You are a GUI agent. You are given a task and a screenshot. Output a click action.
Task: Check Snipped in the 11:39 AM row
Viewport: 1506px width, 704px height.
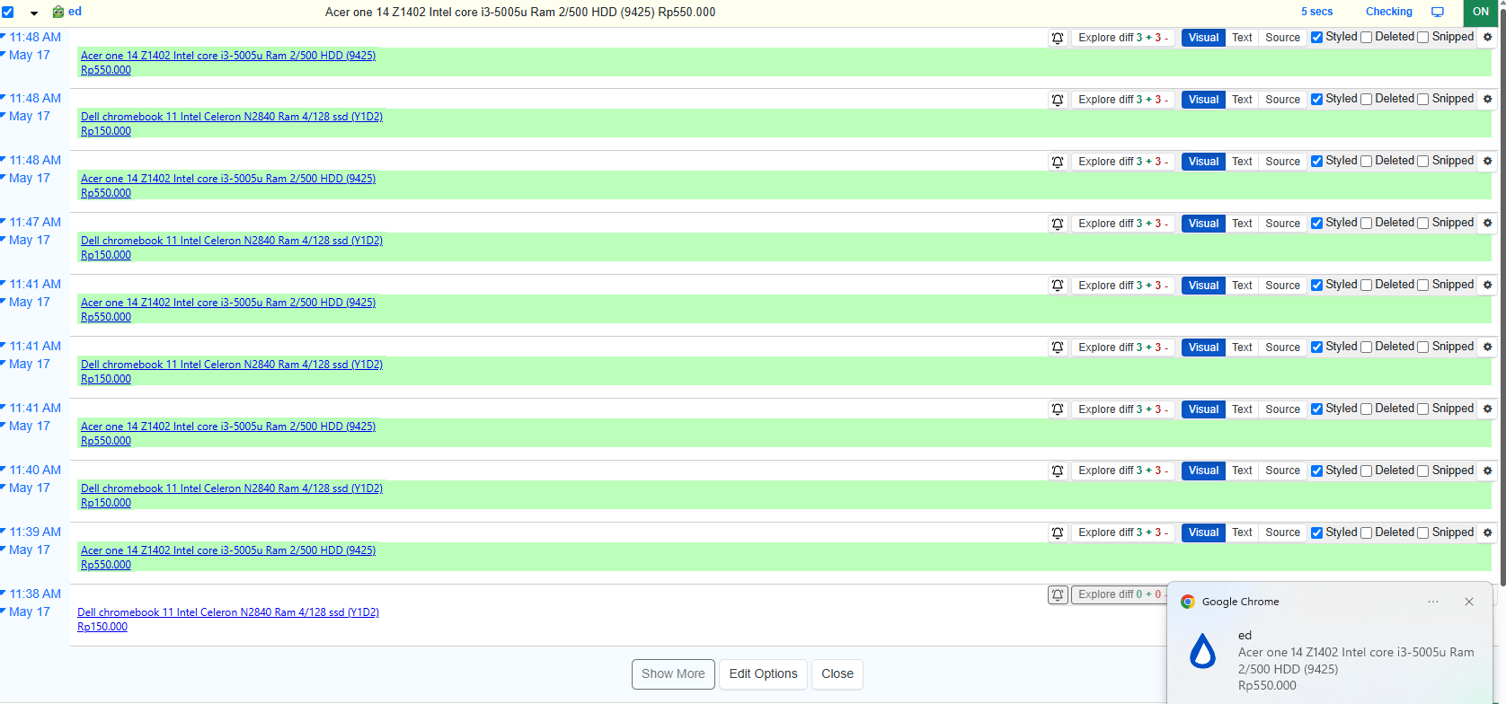(x=1422, y=533)
